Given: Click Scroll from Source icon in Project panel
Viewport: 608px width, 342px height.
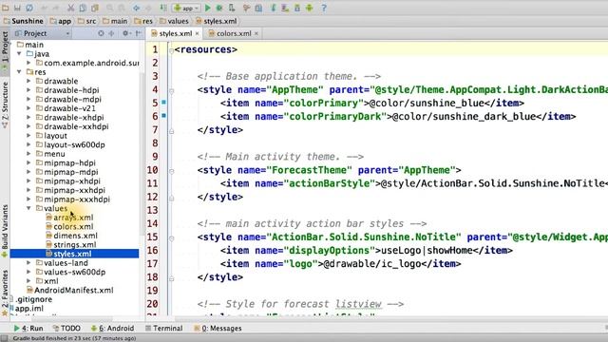Looking at the screenshot, I should coord(101,33).
